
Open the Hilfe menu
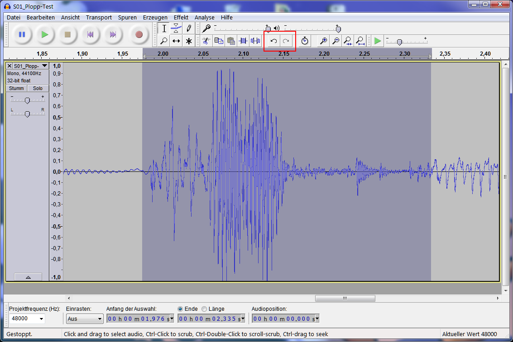(x=227, y=17)
